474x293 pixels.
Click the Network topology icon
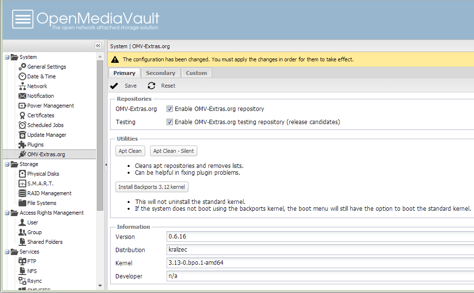coord(22,86)
